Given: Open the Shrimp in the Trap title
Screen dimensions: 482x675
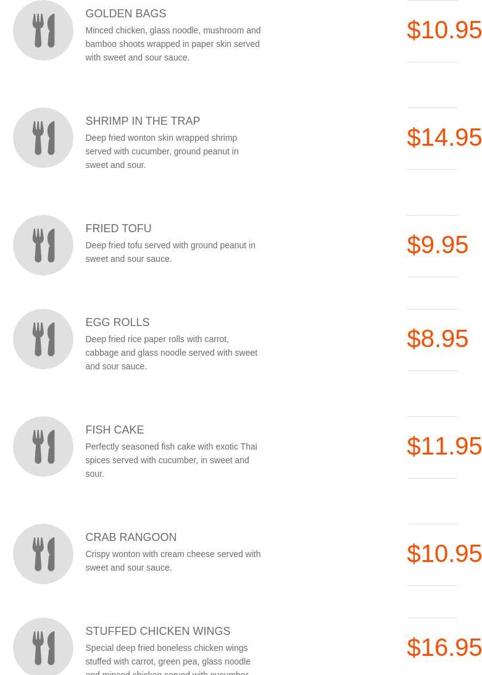Looking at the screenshot, I should (143, 121).
